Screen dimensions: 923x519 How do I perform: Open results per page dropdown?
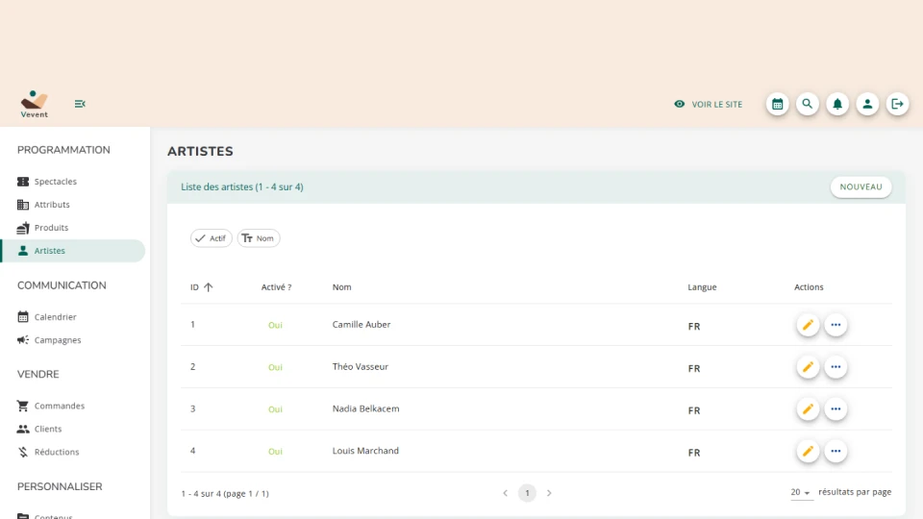(x=801, y=492)
